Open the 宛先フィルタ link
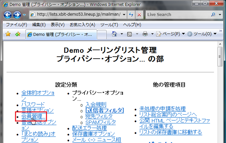The width and height of the screenshot is (226, 143). tap(99, 116)
